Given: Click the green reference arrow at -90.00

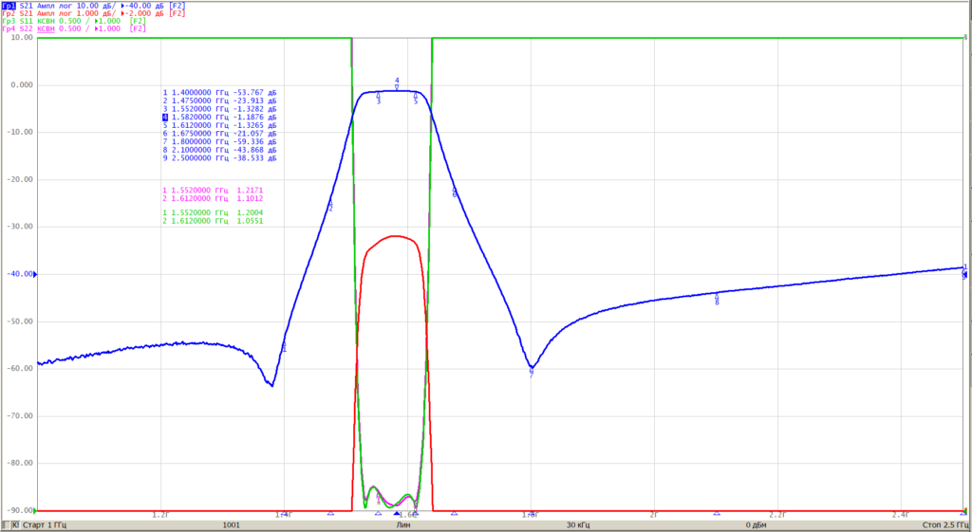Looking at the screenshot, I should [35, 511].
